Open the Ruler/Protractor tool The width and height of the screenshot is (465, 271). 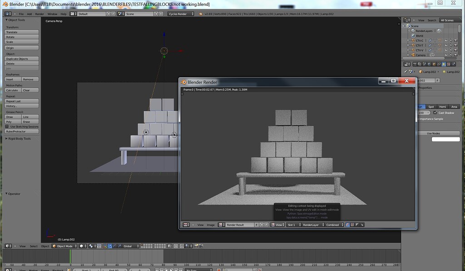(21, 131)
